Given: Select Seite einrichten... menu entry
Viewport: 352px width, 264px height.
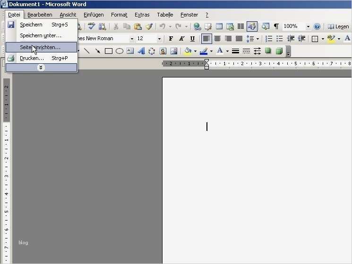Looking at the screenshot, I should (42, 47).
